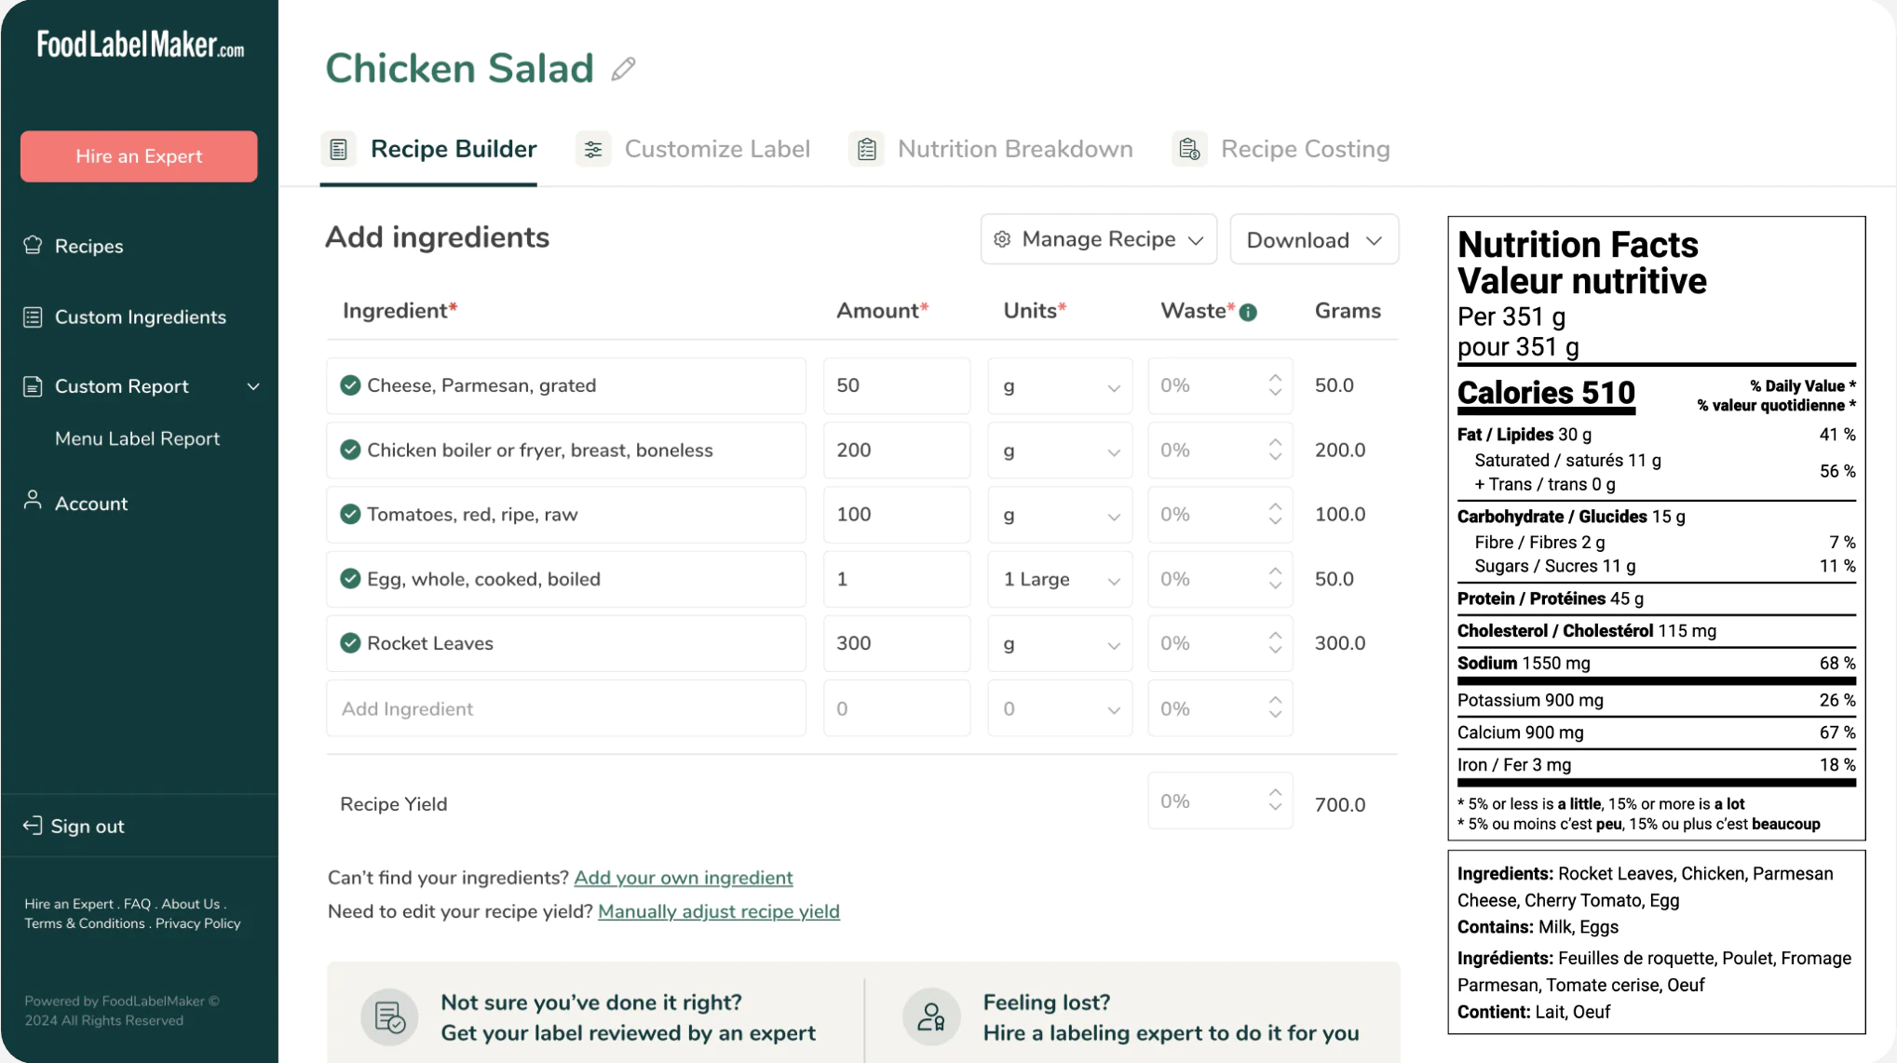This screenshot has height=1063, width=1897.
Task: Open the Download dropdown
Action: [1313, 239]
